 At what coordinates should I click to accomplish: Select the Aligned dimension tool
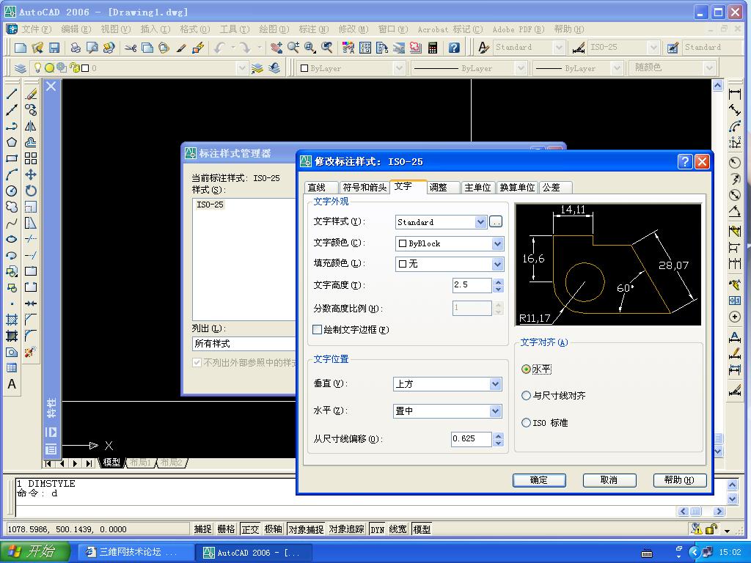click(735, 110)
